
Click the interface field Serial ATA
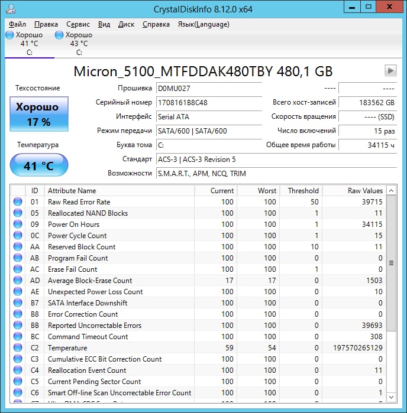(x=209, y=116)
